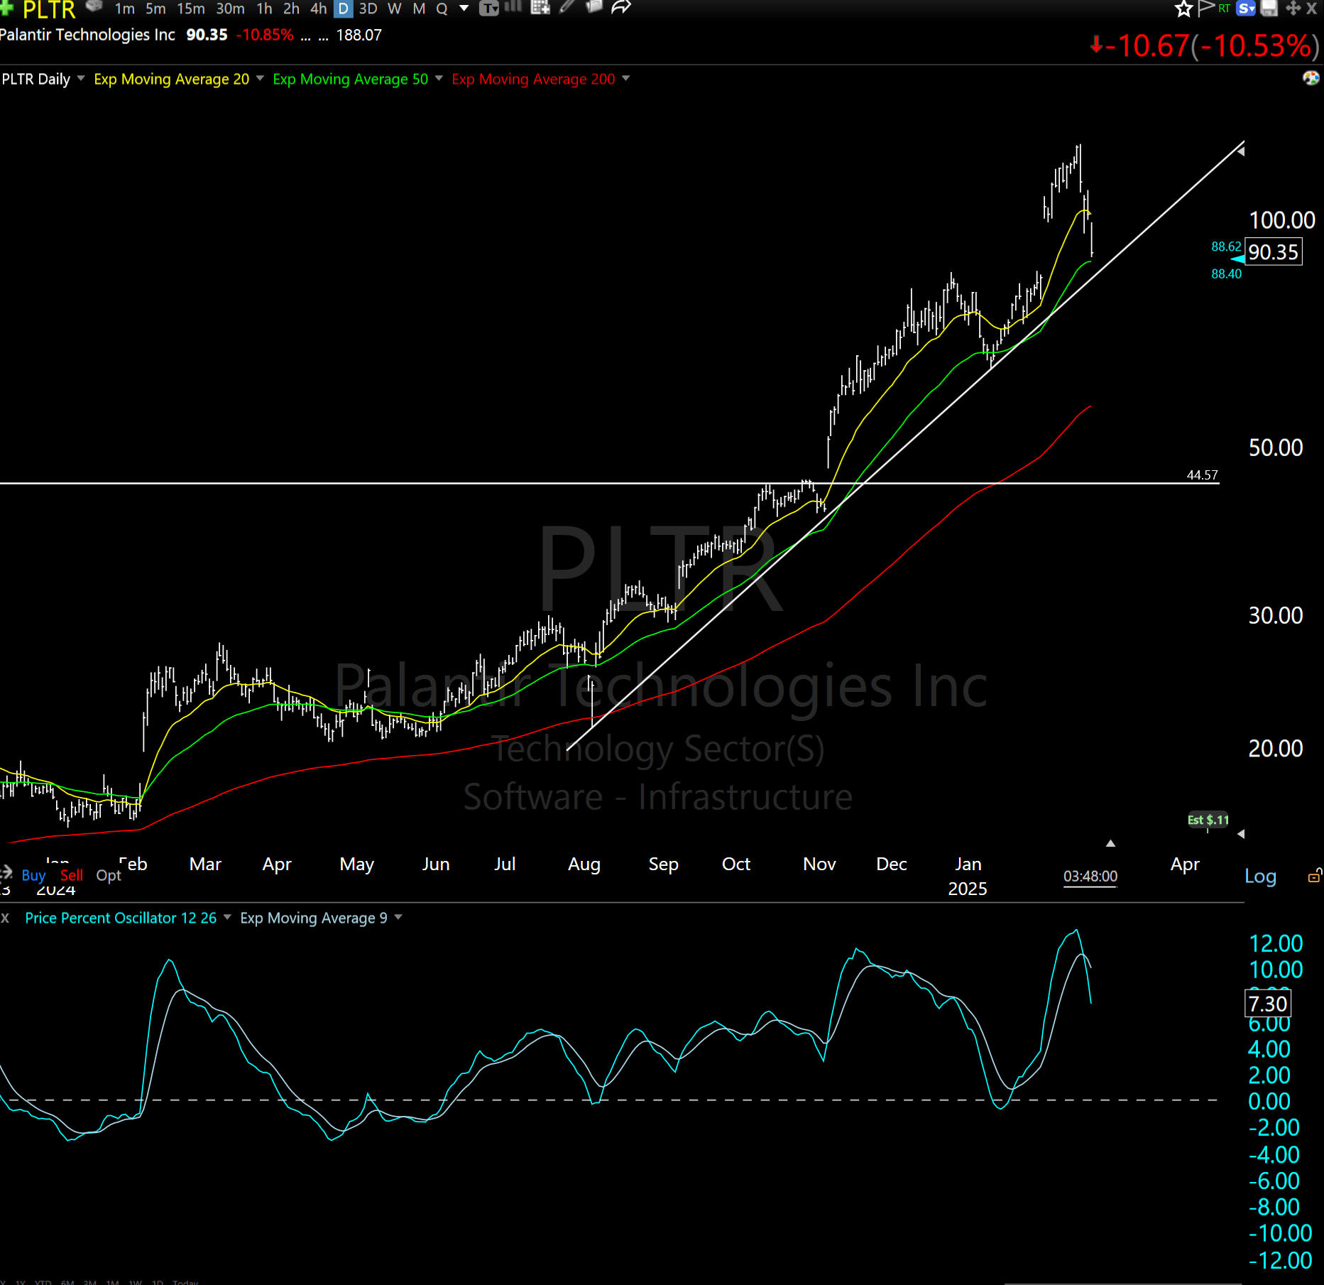Viewport: 1324px width, 1285px height.
Task: Click the flag icon at top right
Action: point(1205,9)
